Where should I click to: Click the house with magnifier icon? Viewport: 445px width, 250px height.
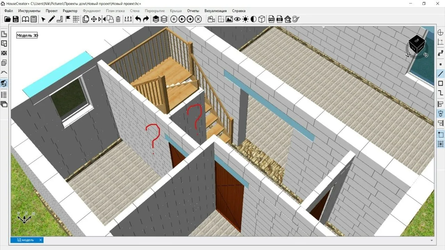(x=288, y=19)
